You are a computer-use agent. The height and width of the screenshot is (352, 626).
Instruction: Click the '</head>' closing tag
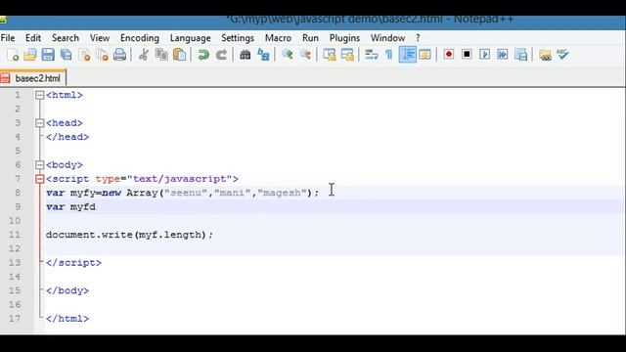coord(67,137)
